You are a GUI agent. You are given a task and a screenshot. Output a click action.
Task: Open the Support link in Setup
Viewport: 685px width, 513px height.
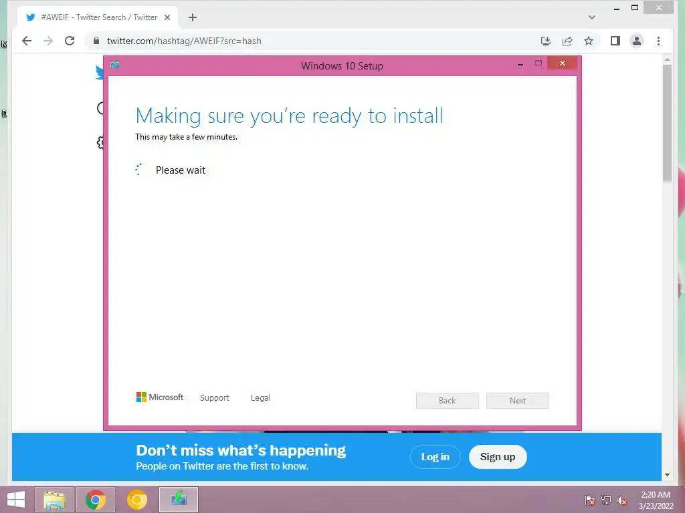(215, 398)
